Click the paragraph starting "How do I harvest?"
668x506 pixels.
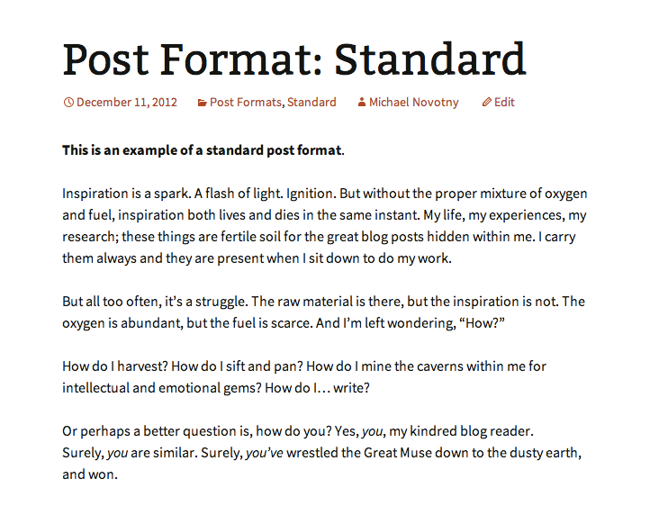304,377
